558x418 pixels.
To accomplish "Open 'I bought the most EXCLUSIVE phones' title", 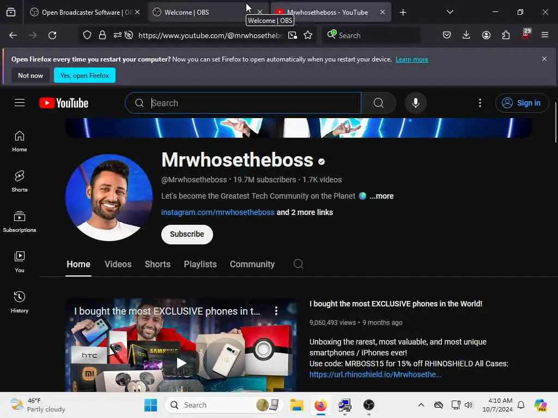I will tap(396, 304).
